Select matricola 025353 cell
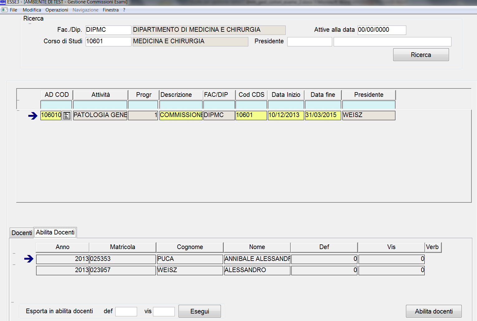The width and height of the screenshot is (477, 321). (x=123, y=259)
